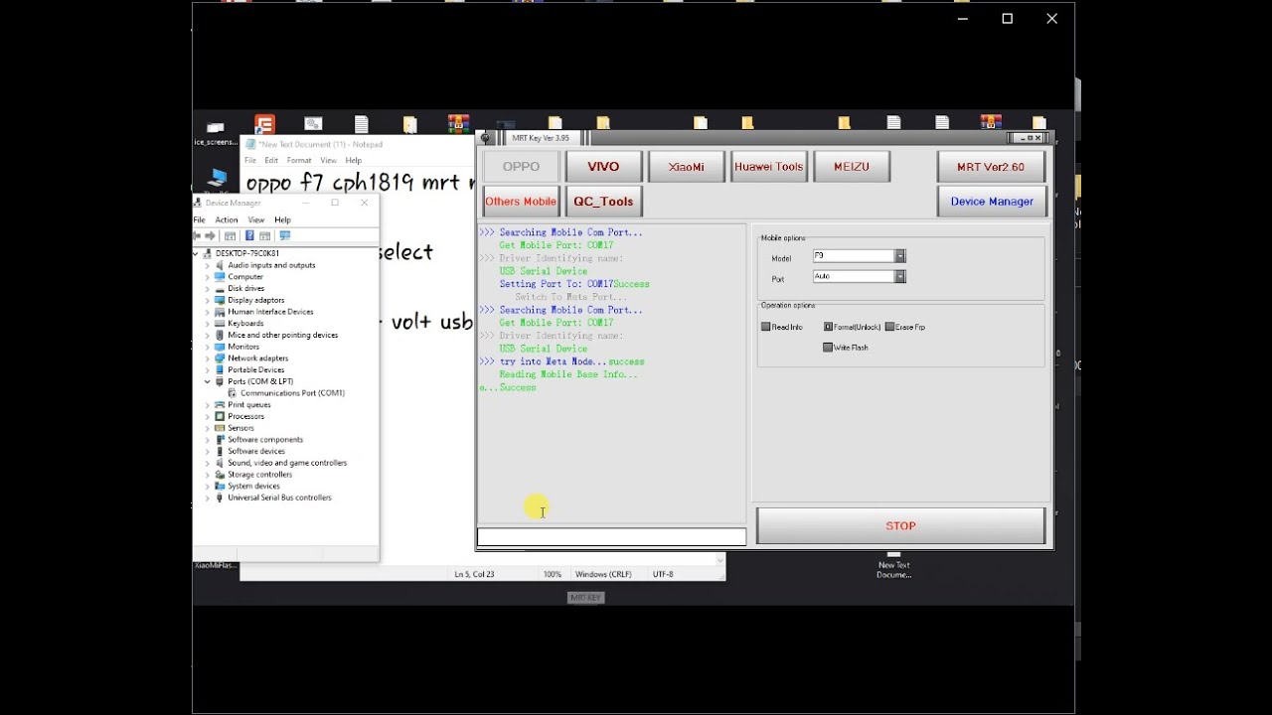Screen dimensions: 1272x715
Task: Open the Action menu in Device Manager
Action: [x=227, y=219]
